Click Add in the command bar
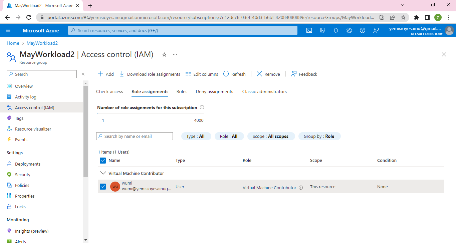Image resolution: width=456 pixels, height=243 pixels. (105, 74)
